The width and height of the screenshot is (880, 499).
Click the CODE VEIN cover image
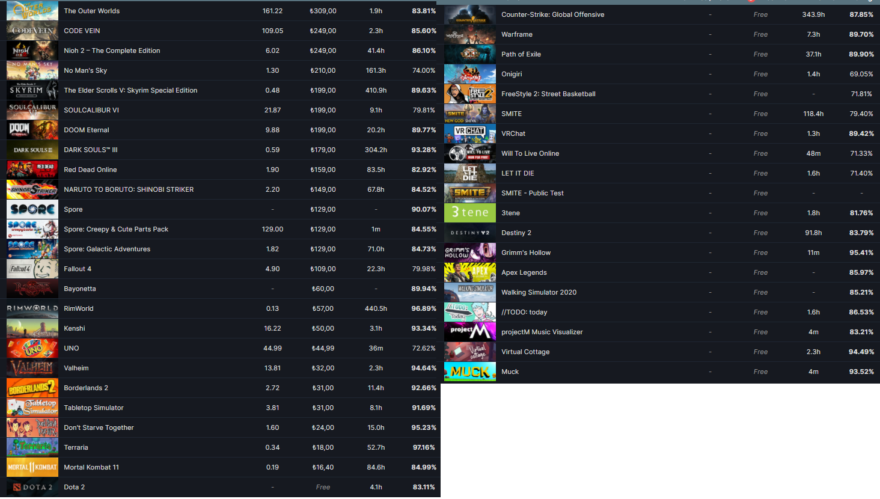[x=32, y=31]
